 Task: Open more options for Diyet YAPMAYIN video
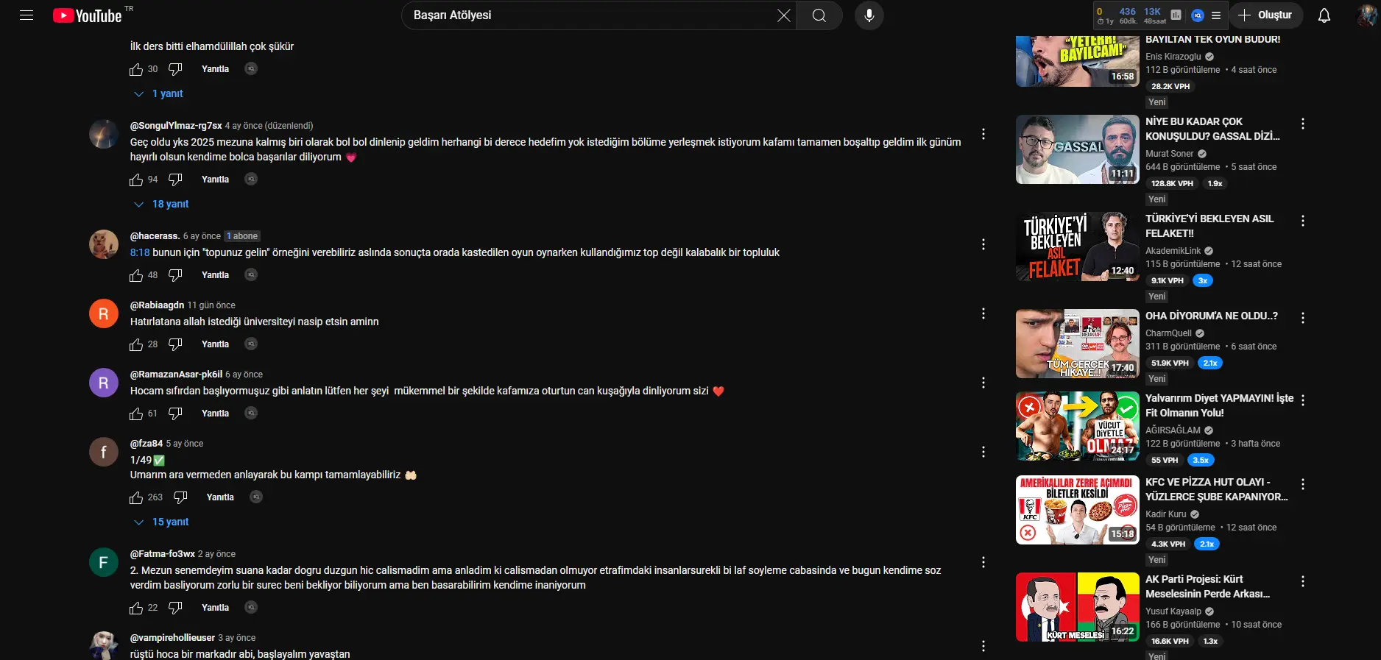(x=1303, y=400)
